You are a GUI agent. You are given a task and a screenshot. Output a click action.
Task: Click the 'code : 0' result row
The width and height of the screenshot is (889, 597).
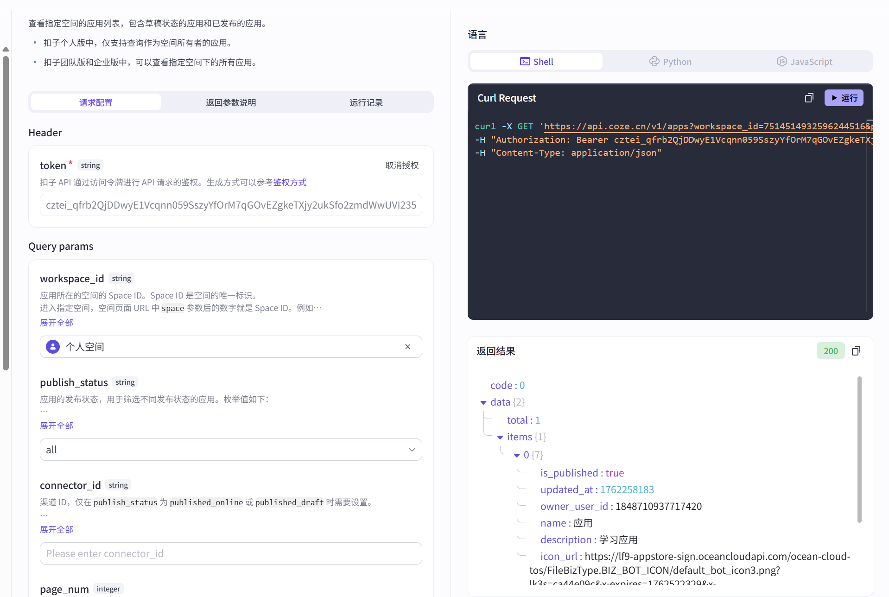508,385
